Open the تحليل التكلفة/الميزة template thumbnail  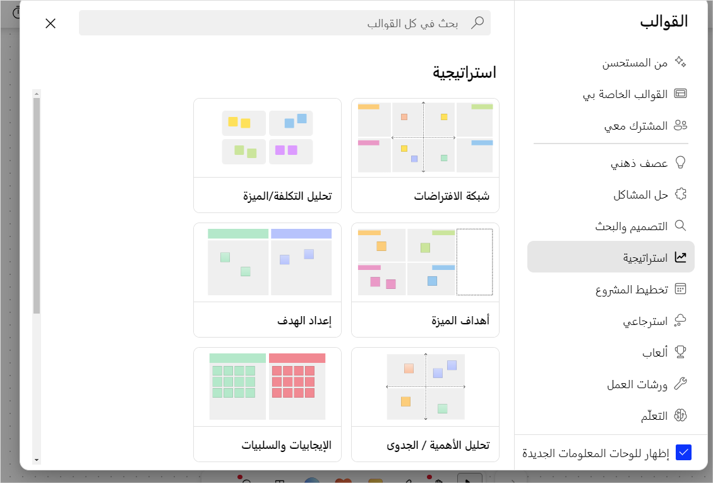click(x=267, y=138)
